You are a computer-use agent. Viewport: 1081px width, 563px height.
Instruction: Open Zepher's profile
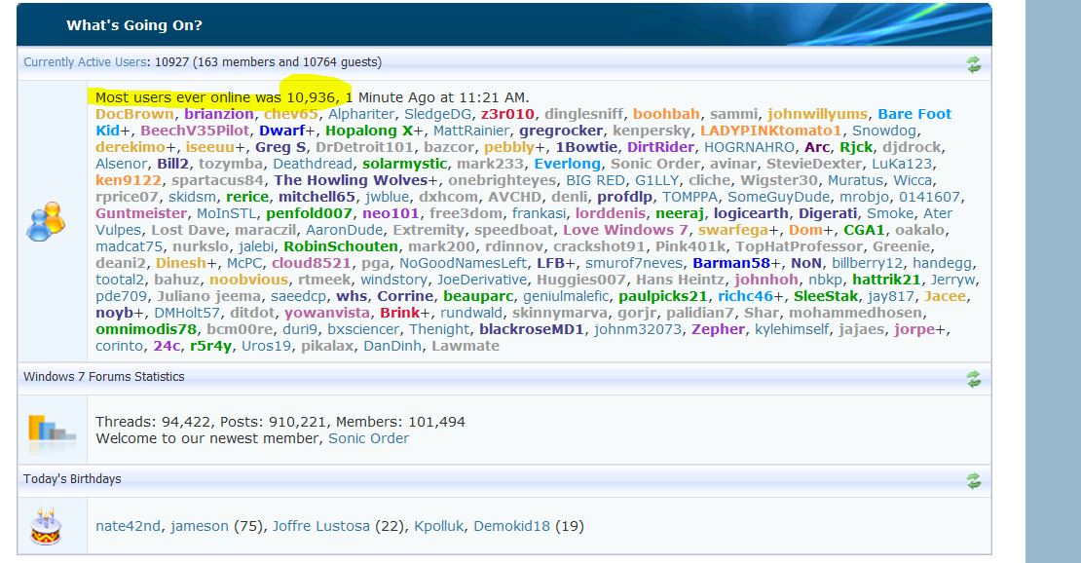(x=719, y=329)
